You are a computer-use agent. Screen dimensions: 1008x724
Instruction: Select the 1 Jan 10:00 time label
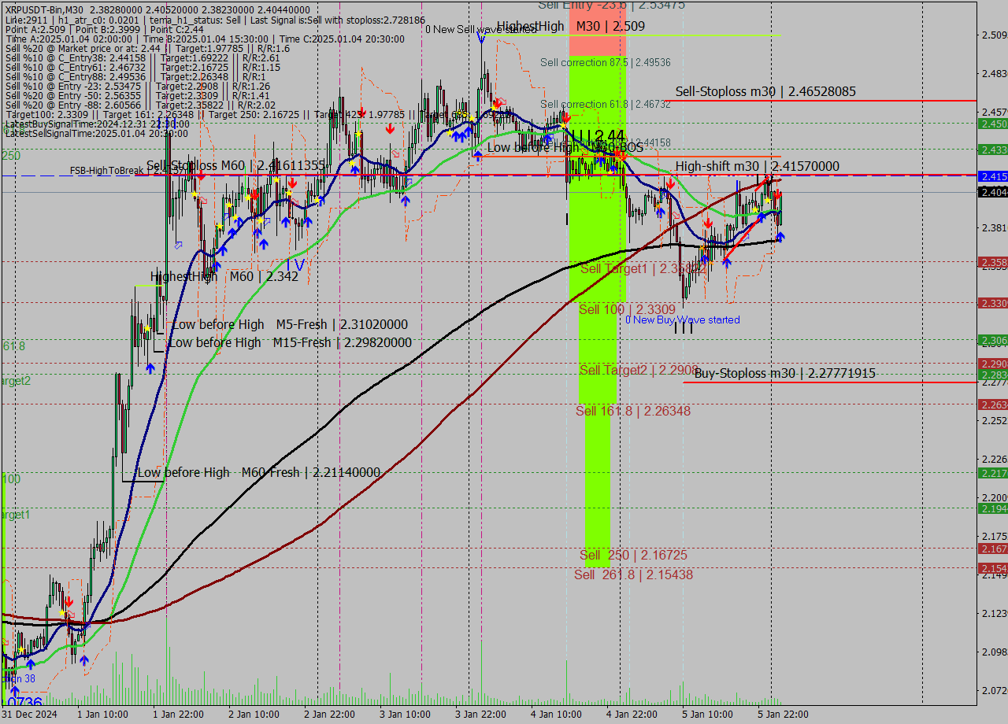point(103,715)
